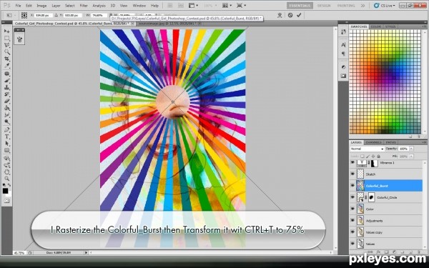
Task: Select the Eyedropper tool
Action: point(6,66)
